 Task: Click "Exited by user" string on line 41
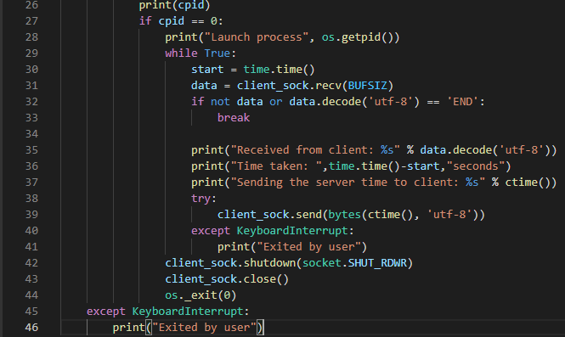(x=308, y=247)
